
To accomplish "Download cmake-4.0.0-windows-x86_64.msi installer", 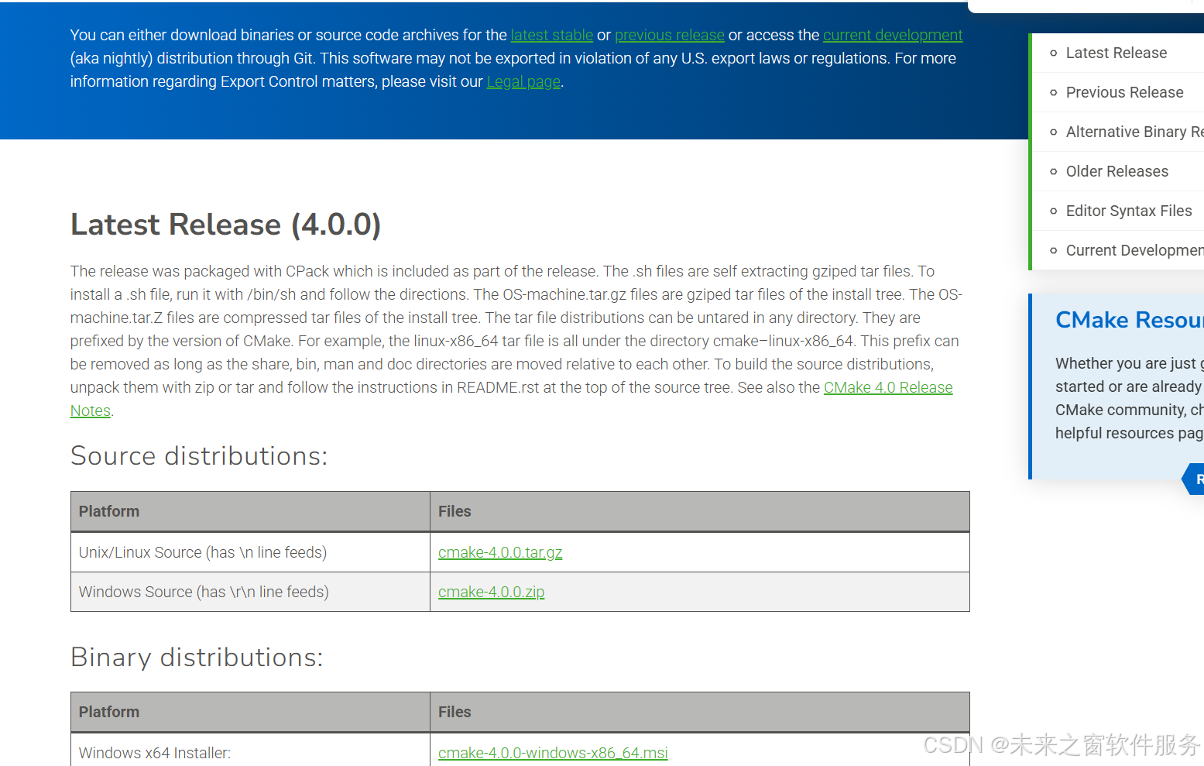I will click(x=553, y=753).
